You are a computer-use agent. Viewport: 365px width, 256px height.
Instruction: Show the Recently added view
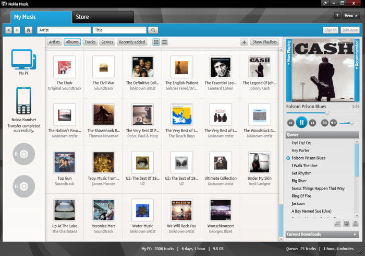tap(132, 42)
